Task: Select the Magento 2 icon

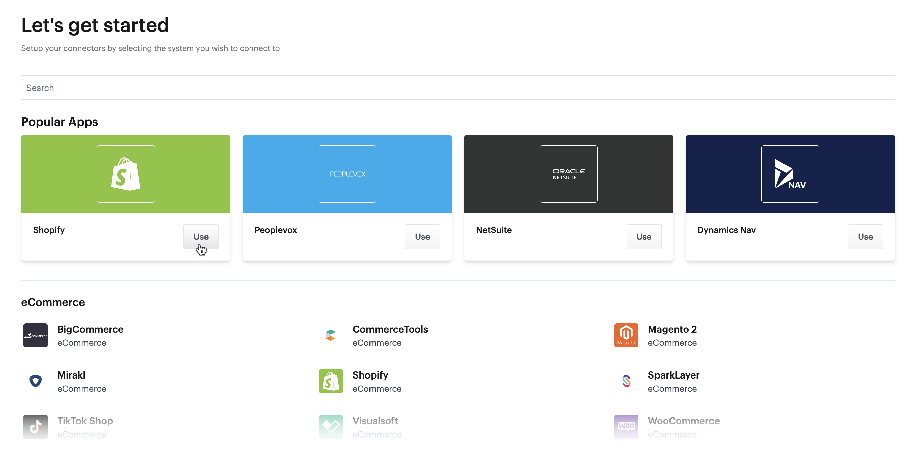Action: (626, 335)
